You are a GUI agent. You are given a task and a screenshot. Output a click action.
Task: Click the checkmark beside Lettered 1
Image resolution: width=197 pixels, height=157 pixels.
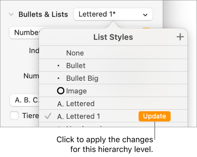click(x=48, y=116)
